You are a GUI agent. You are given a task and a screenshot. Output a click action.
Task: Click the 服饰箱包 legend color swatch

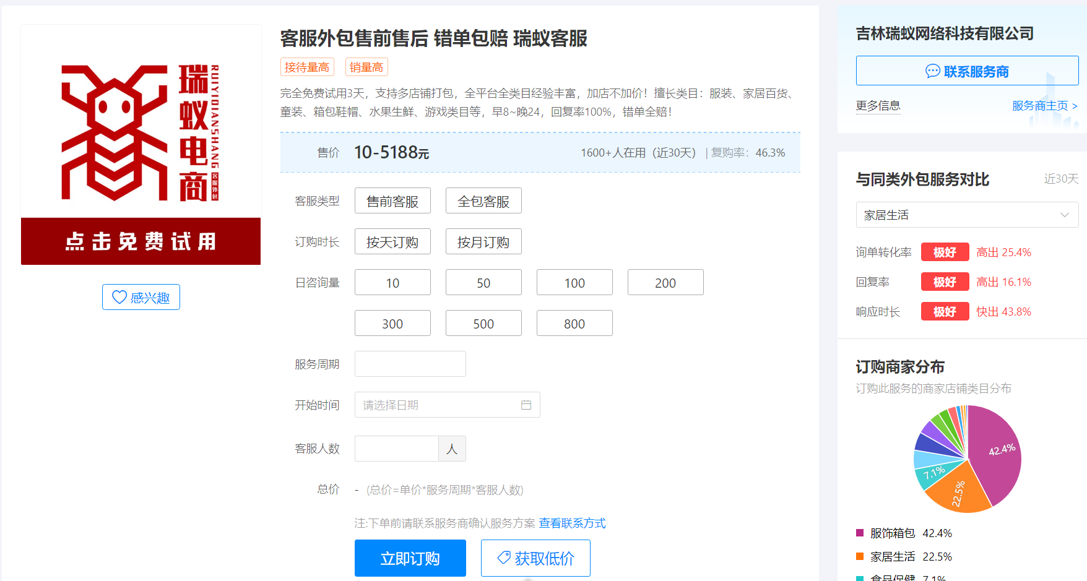click(860, 533)
